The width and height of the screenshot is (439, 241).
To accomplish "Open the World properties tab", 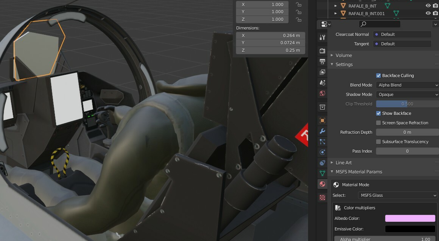I will 322,93.
